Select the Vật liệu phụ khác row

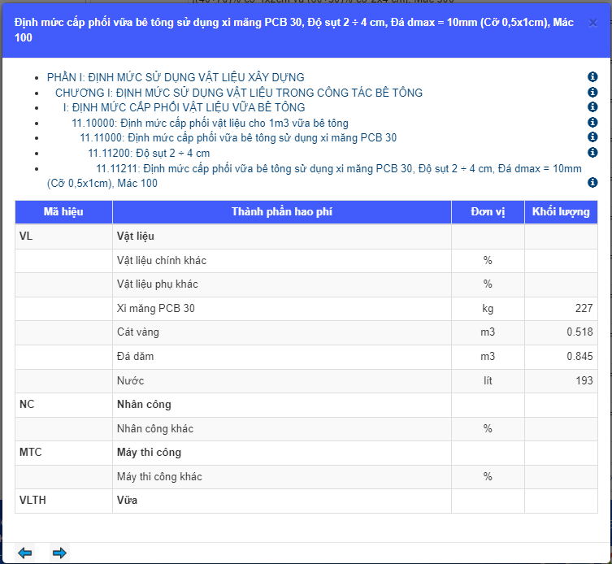click(x=306, y=284)
